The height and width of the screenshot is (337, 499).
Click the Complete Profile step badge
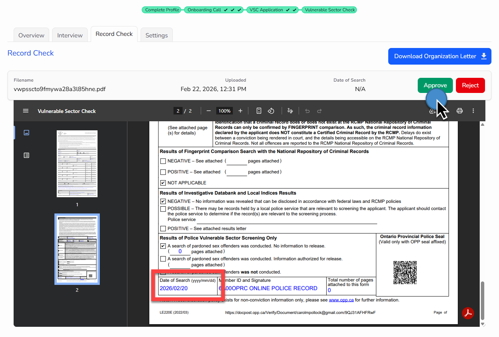[x=162, y=10]
